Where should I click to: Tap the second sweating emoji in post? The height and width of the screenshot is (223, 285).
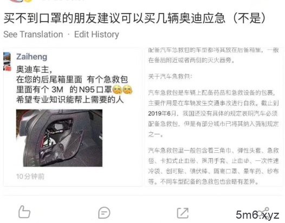pos(127,90)
